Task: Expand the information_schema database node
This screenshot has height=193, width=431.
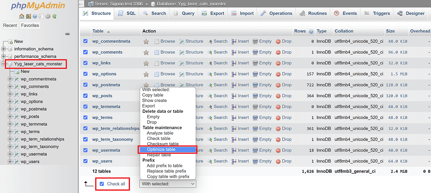Action: 4,49
